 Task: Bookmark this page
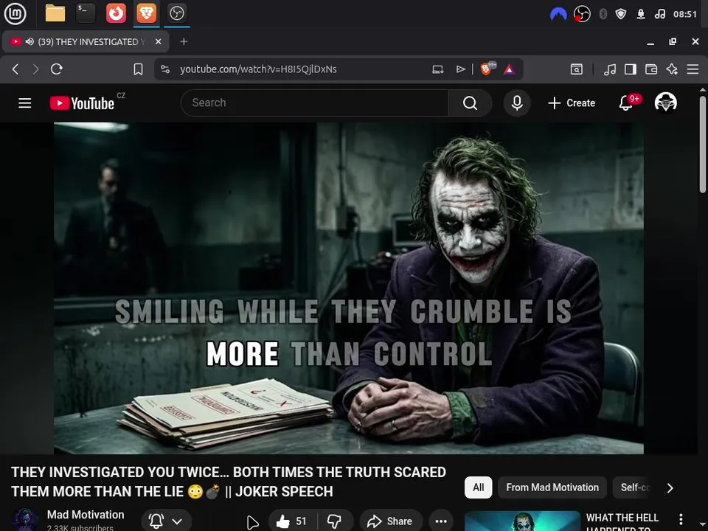point(138,69)
